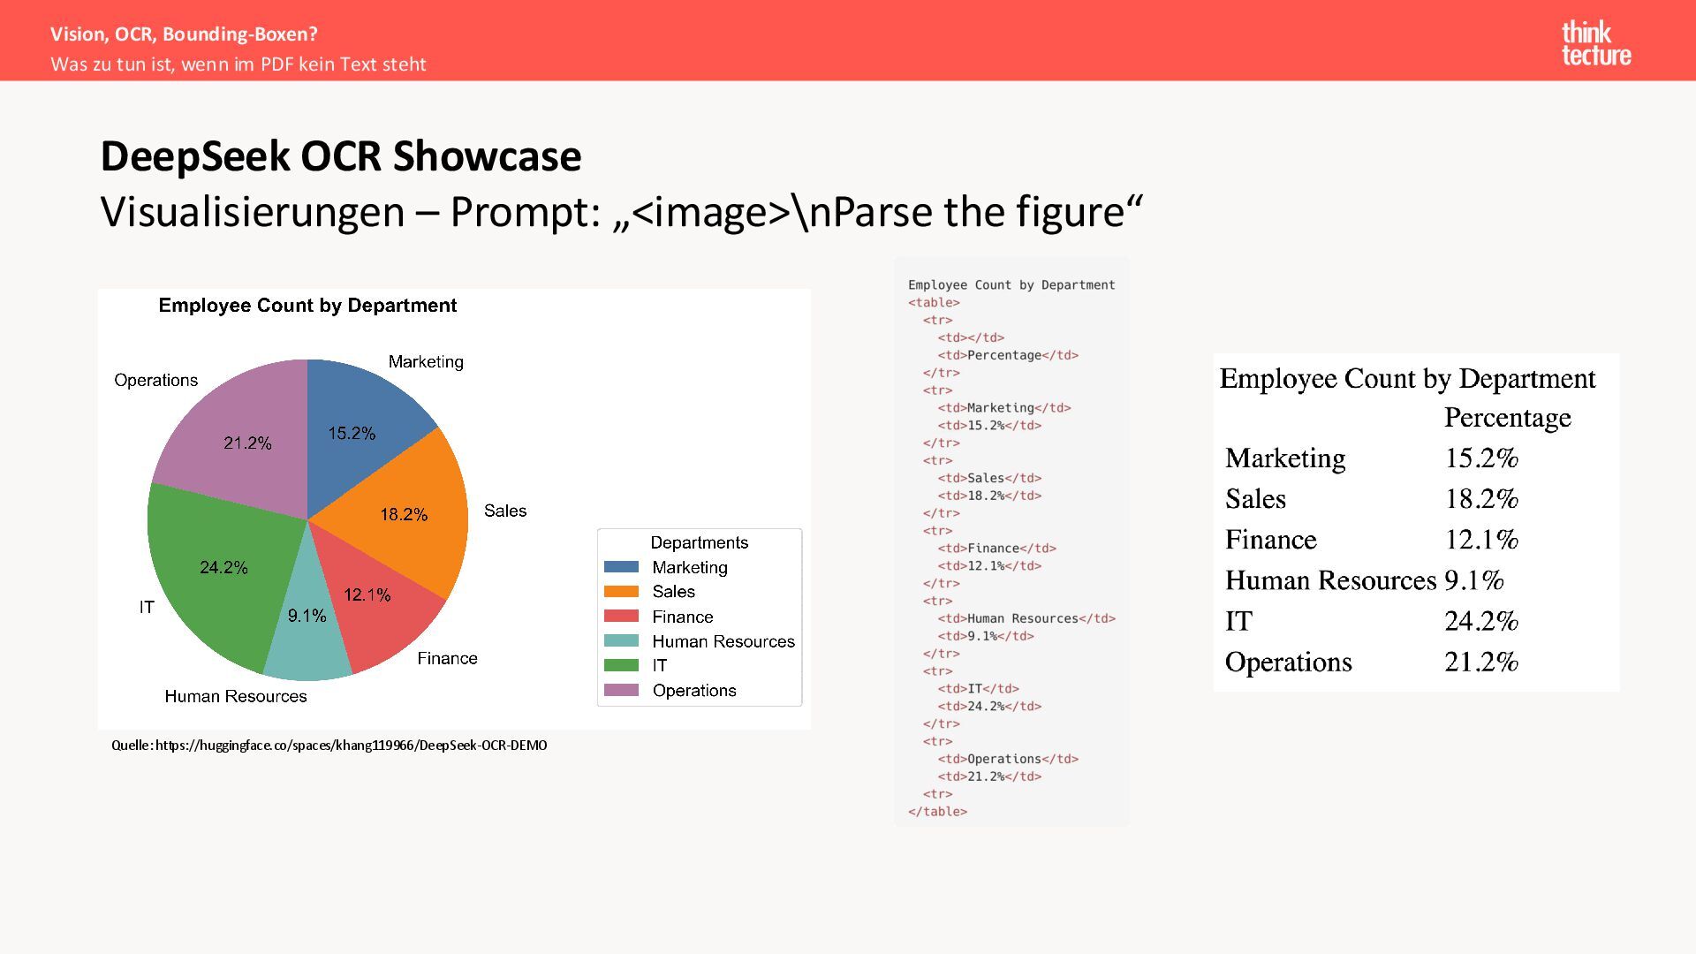Click the Percentage column header in table
The image size is (1696, 954).
pyautogui.click(x=1507, y=418)
